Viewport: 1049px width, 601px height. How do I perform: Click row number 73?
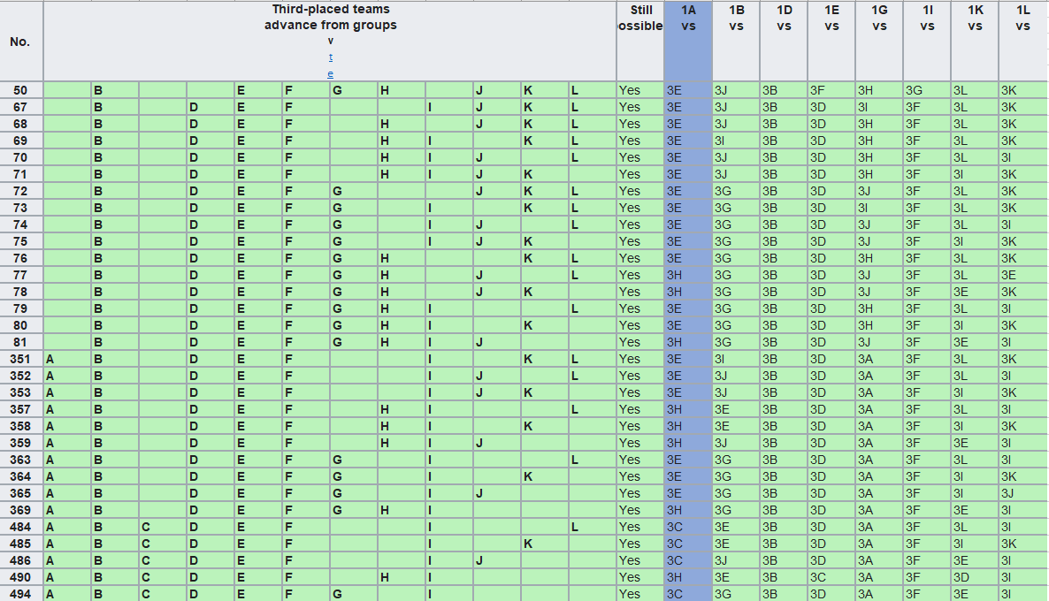[x=20, y=208]
